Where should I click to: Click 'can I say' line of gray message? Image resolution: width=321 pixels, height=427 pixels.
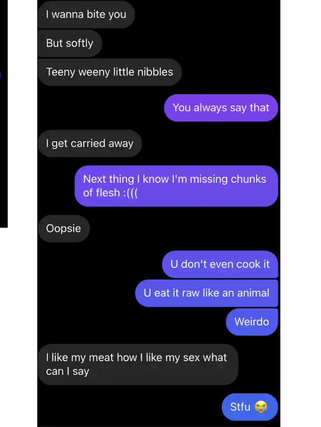pyautogui.click(x=68, y=371)
